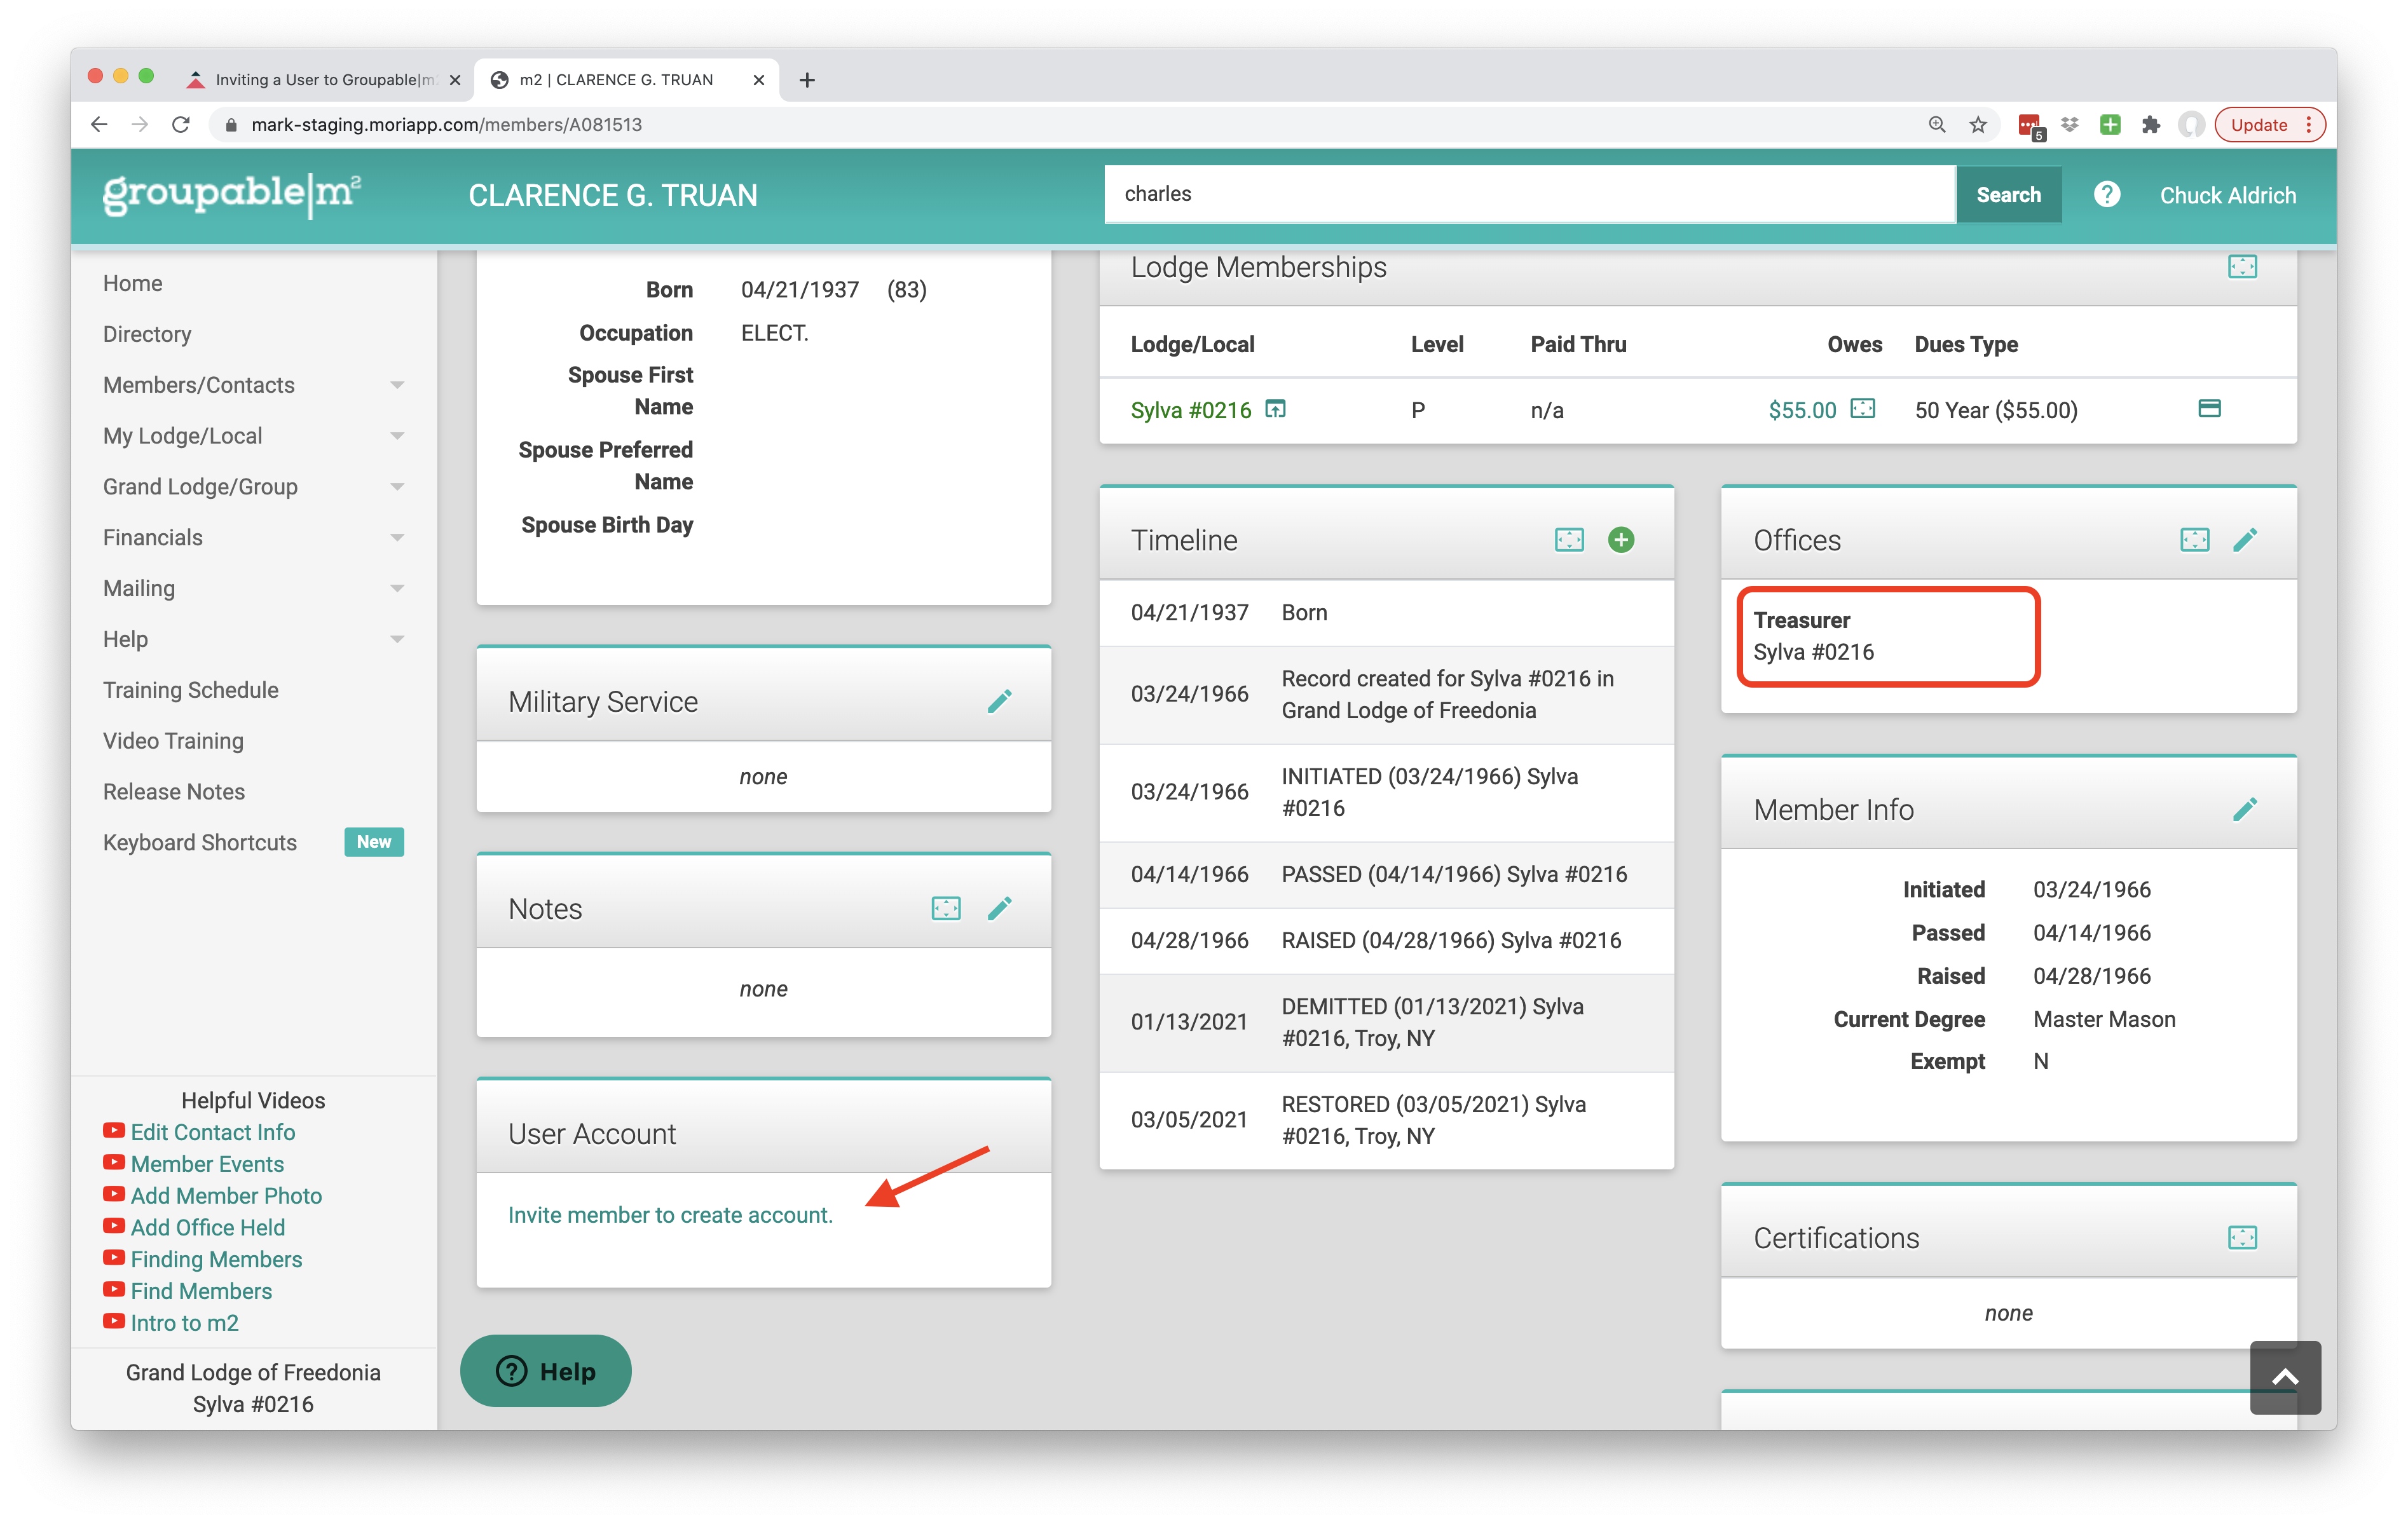The width and height of the screenshot is (2408, 1524).
Task: Open the payment card icon for 50 Year dues
Action: click(2209, 408)
